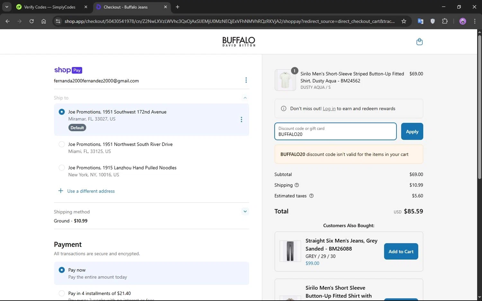Click the Straight Six jeans thumbnail

click(x=290, y=251)
